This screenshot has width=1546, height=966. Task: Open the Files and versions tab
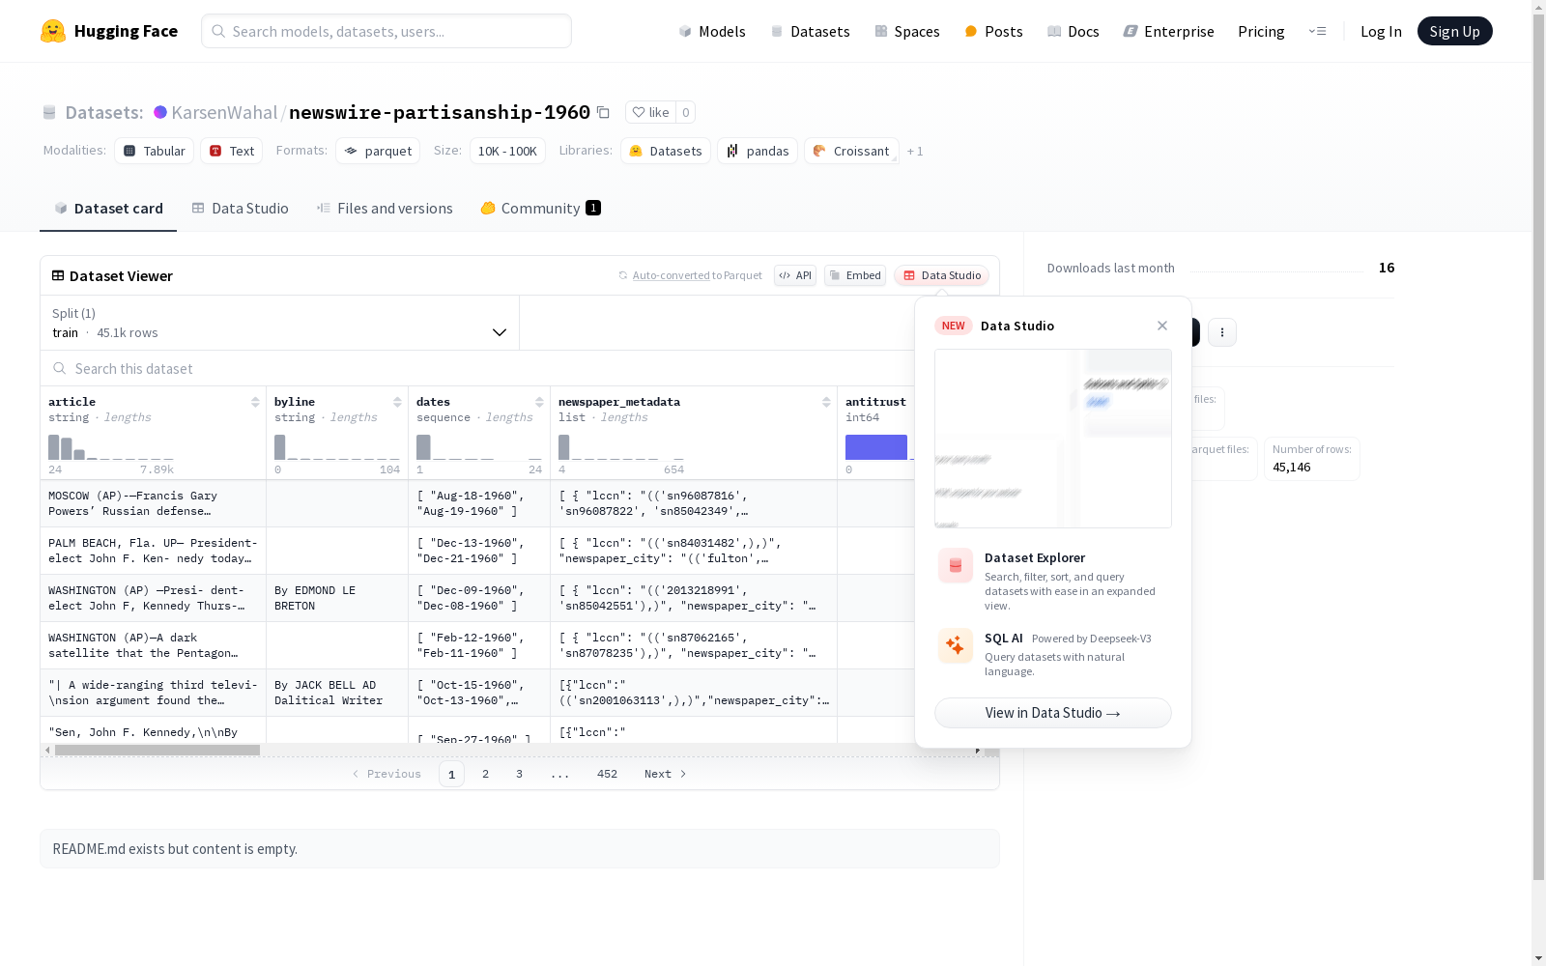click(385, 208)
